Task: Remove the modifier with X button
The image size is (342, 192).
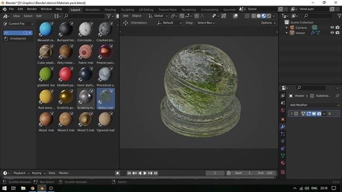Action: [x=330, y=114]
